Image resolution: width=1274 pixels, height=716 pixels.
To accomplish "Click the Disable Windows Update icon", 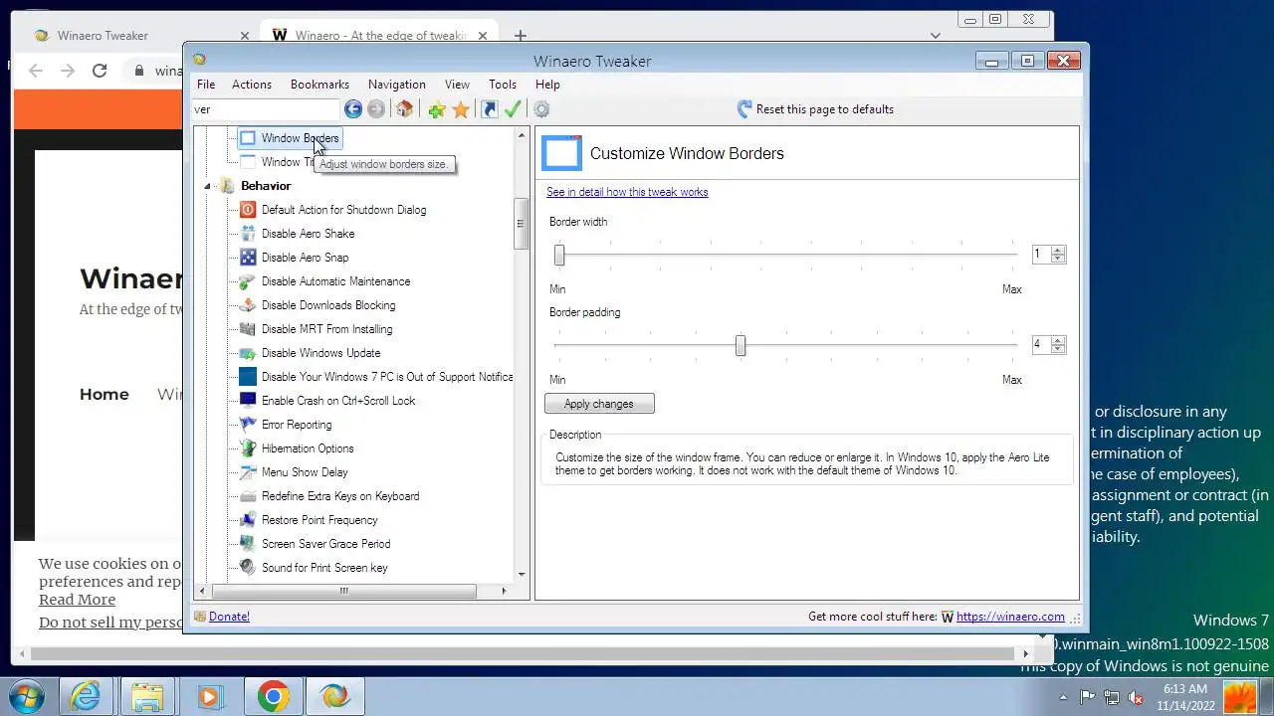I will tap(248, 353).
